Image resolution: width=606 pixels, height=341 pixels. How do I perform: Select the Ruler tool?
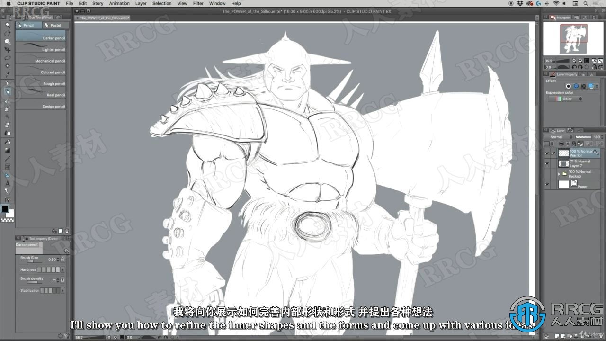point(8,175)
